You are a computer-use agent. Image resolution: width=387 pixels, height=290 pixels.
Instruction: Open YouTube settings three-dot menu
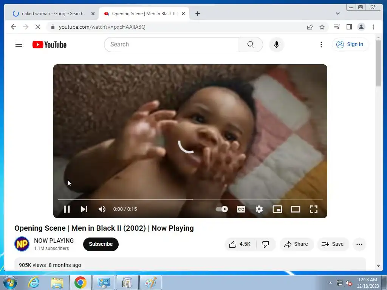coord(321,45)
